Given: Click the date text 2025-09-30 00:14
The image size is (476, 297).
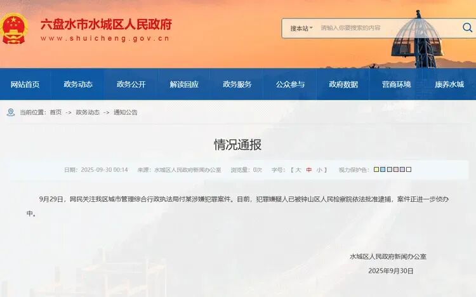Looking at the screenshot, I should pos(104,169).
